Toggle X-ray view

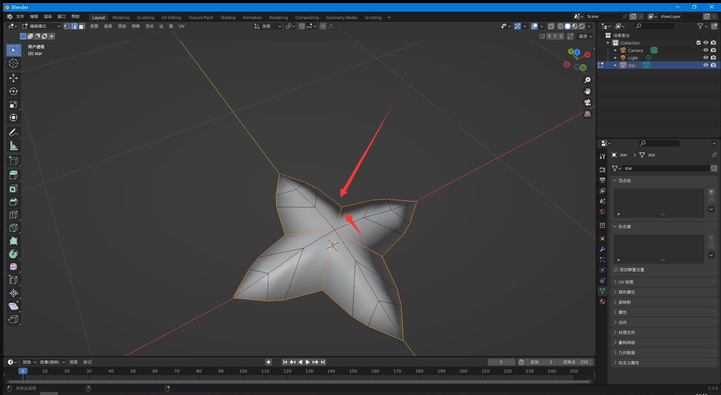click(x=551, y=26)
